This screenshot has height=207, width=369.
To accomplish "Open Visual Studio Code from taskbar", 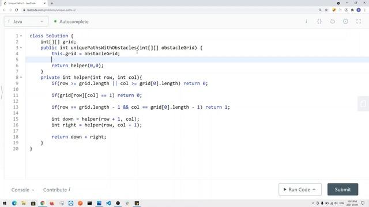I will point(108,203).
